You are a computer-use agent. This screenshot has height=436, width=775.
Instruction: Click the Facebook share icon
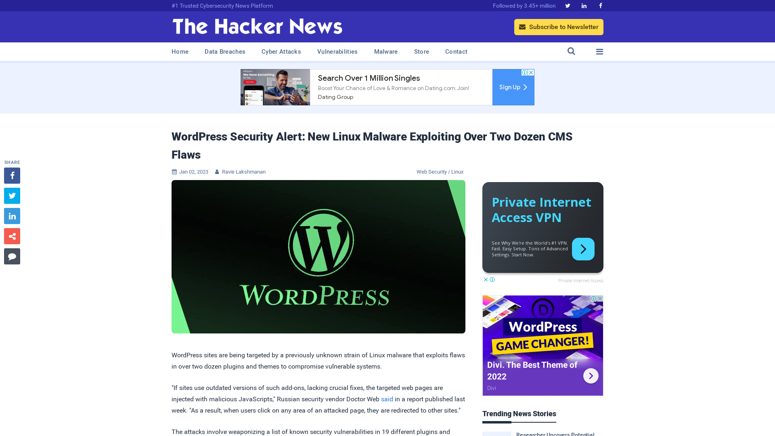pyautogui.click(x=12, y=175)
